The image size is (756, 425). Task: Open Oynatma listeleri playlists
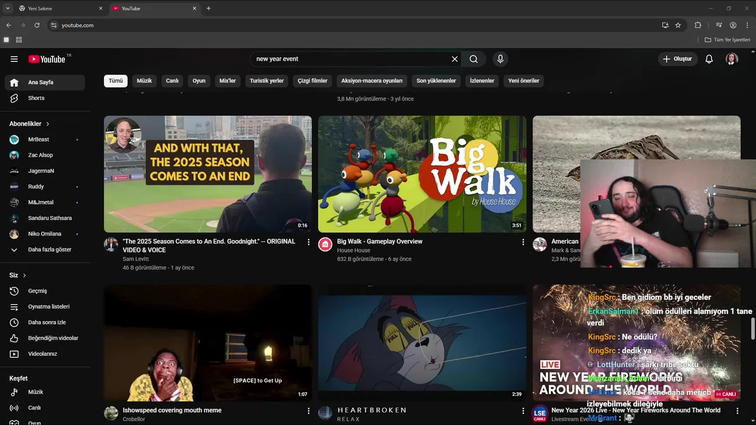[45, 307]
